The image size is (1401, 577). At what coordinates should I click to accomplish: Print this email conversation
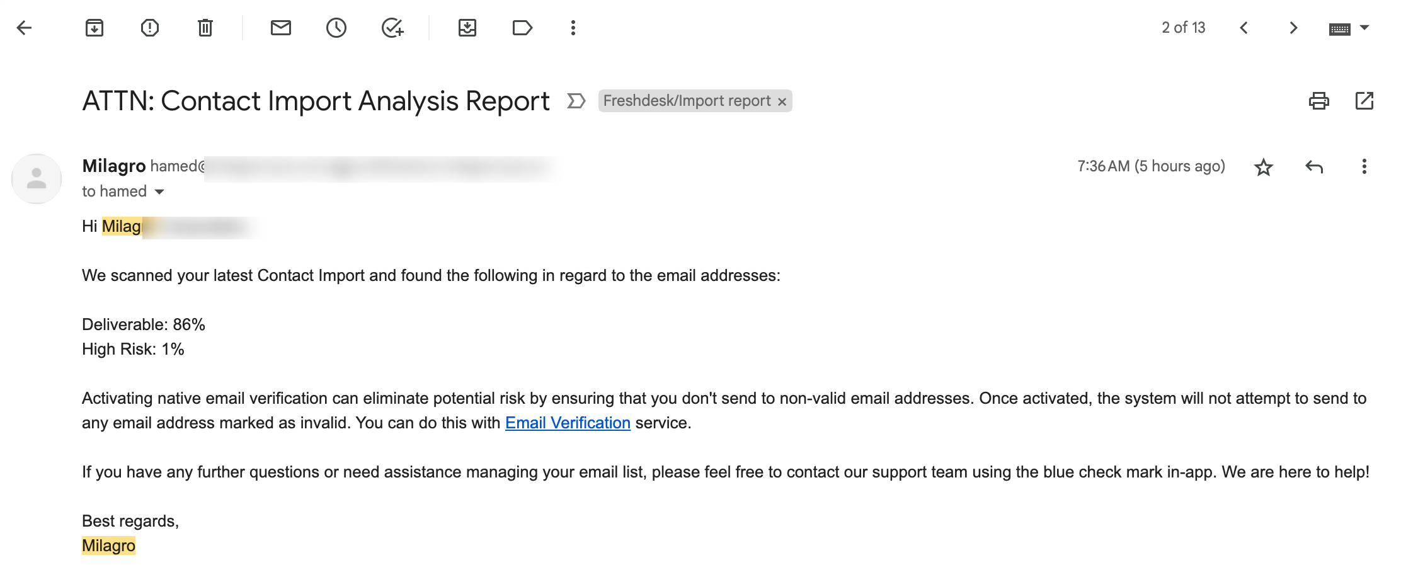click(x=1319, y=101)
